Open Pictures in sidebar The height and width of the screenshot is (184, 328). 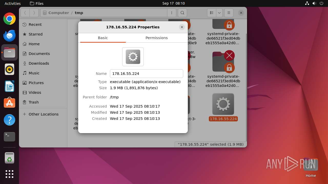(43, 83)
